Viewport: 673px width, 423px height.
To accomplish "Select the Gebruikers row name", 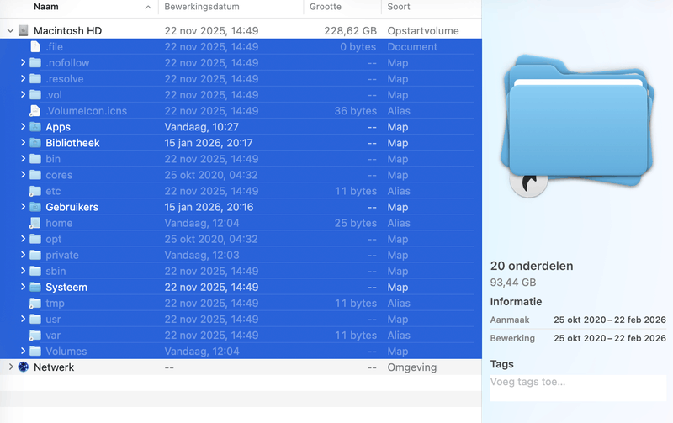I will pyautogui.click(x=72, y=207).
